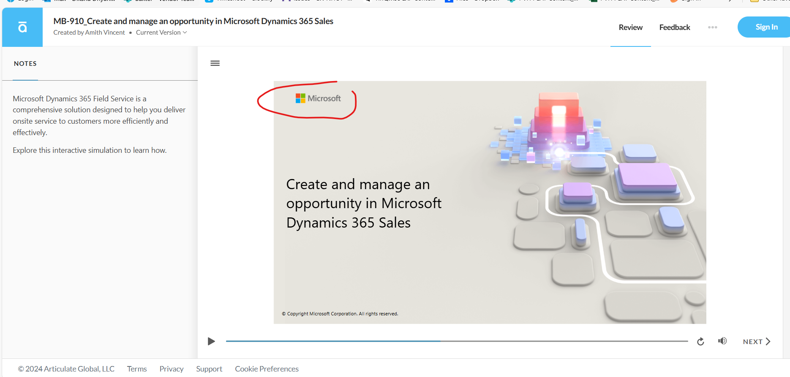
Task: Replay the slide with the reload icon
Action: (x=700, y=342)
